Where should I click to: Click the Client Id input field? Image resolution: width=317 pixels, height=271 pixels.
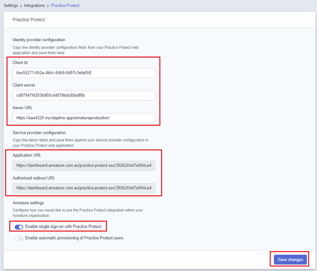point(84,73)
